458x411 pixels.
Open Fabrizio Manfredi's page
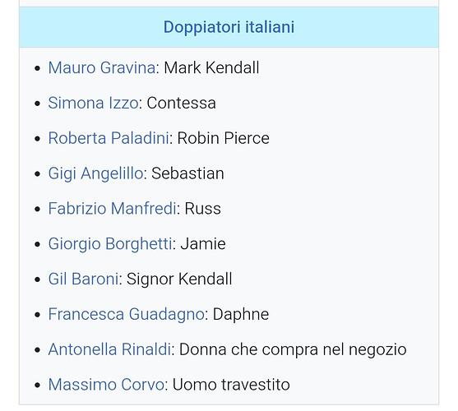pos(113,209)
